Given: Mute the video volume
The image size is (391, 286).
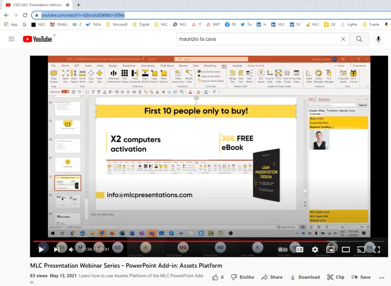Looking at the screenshot, I should pyautogui.click(x=71, y=249).
